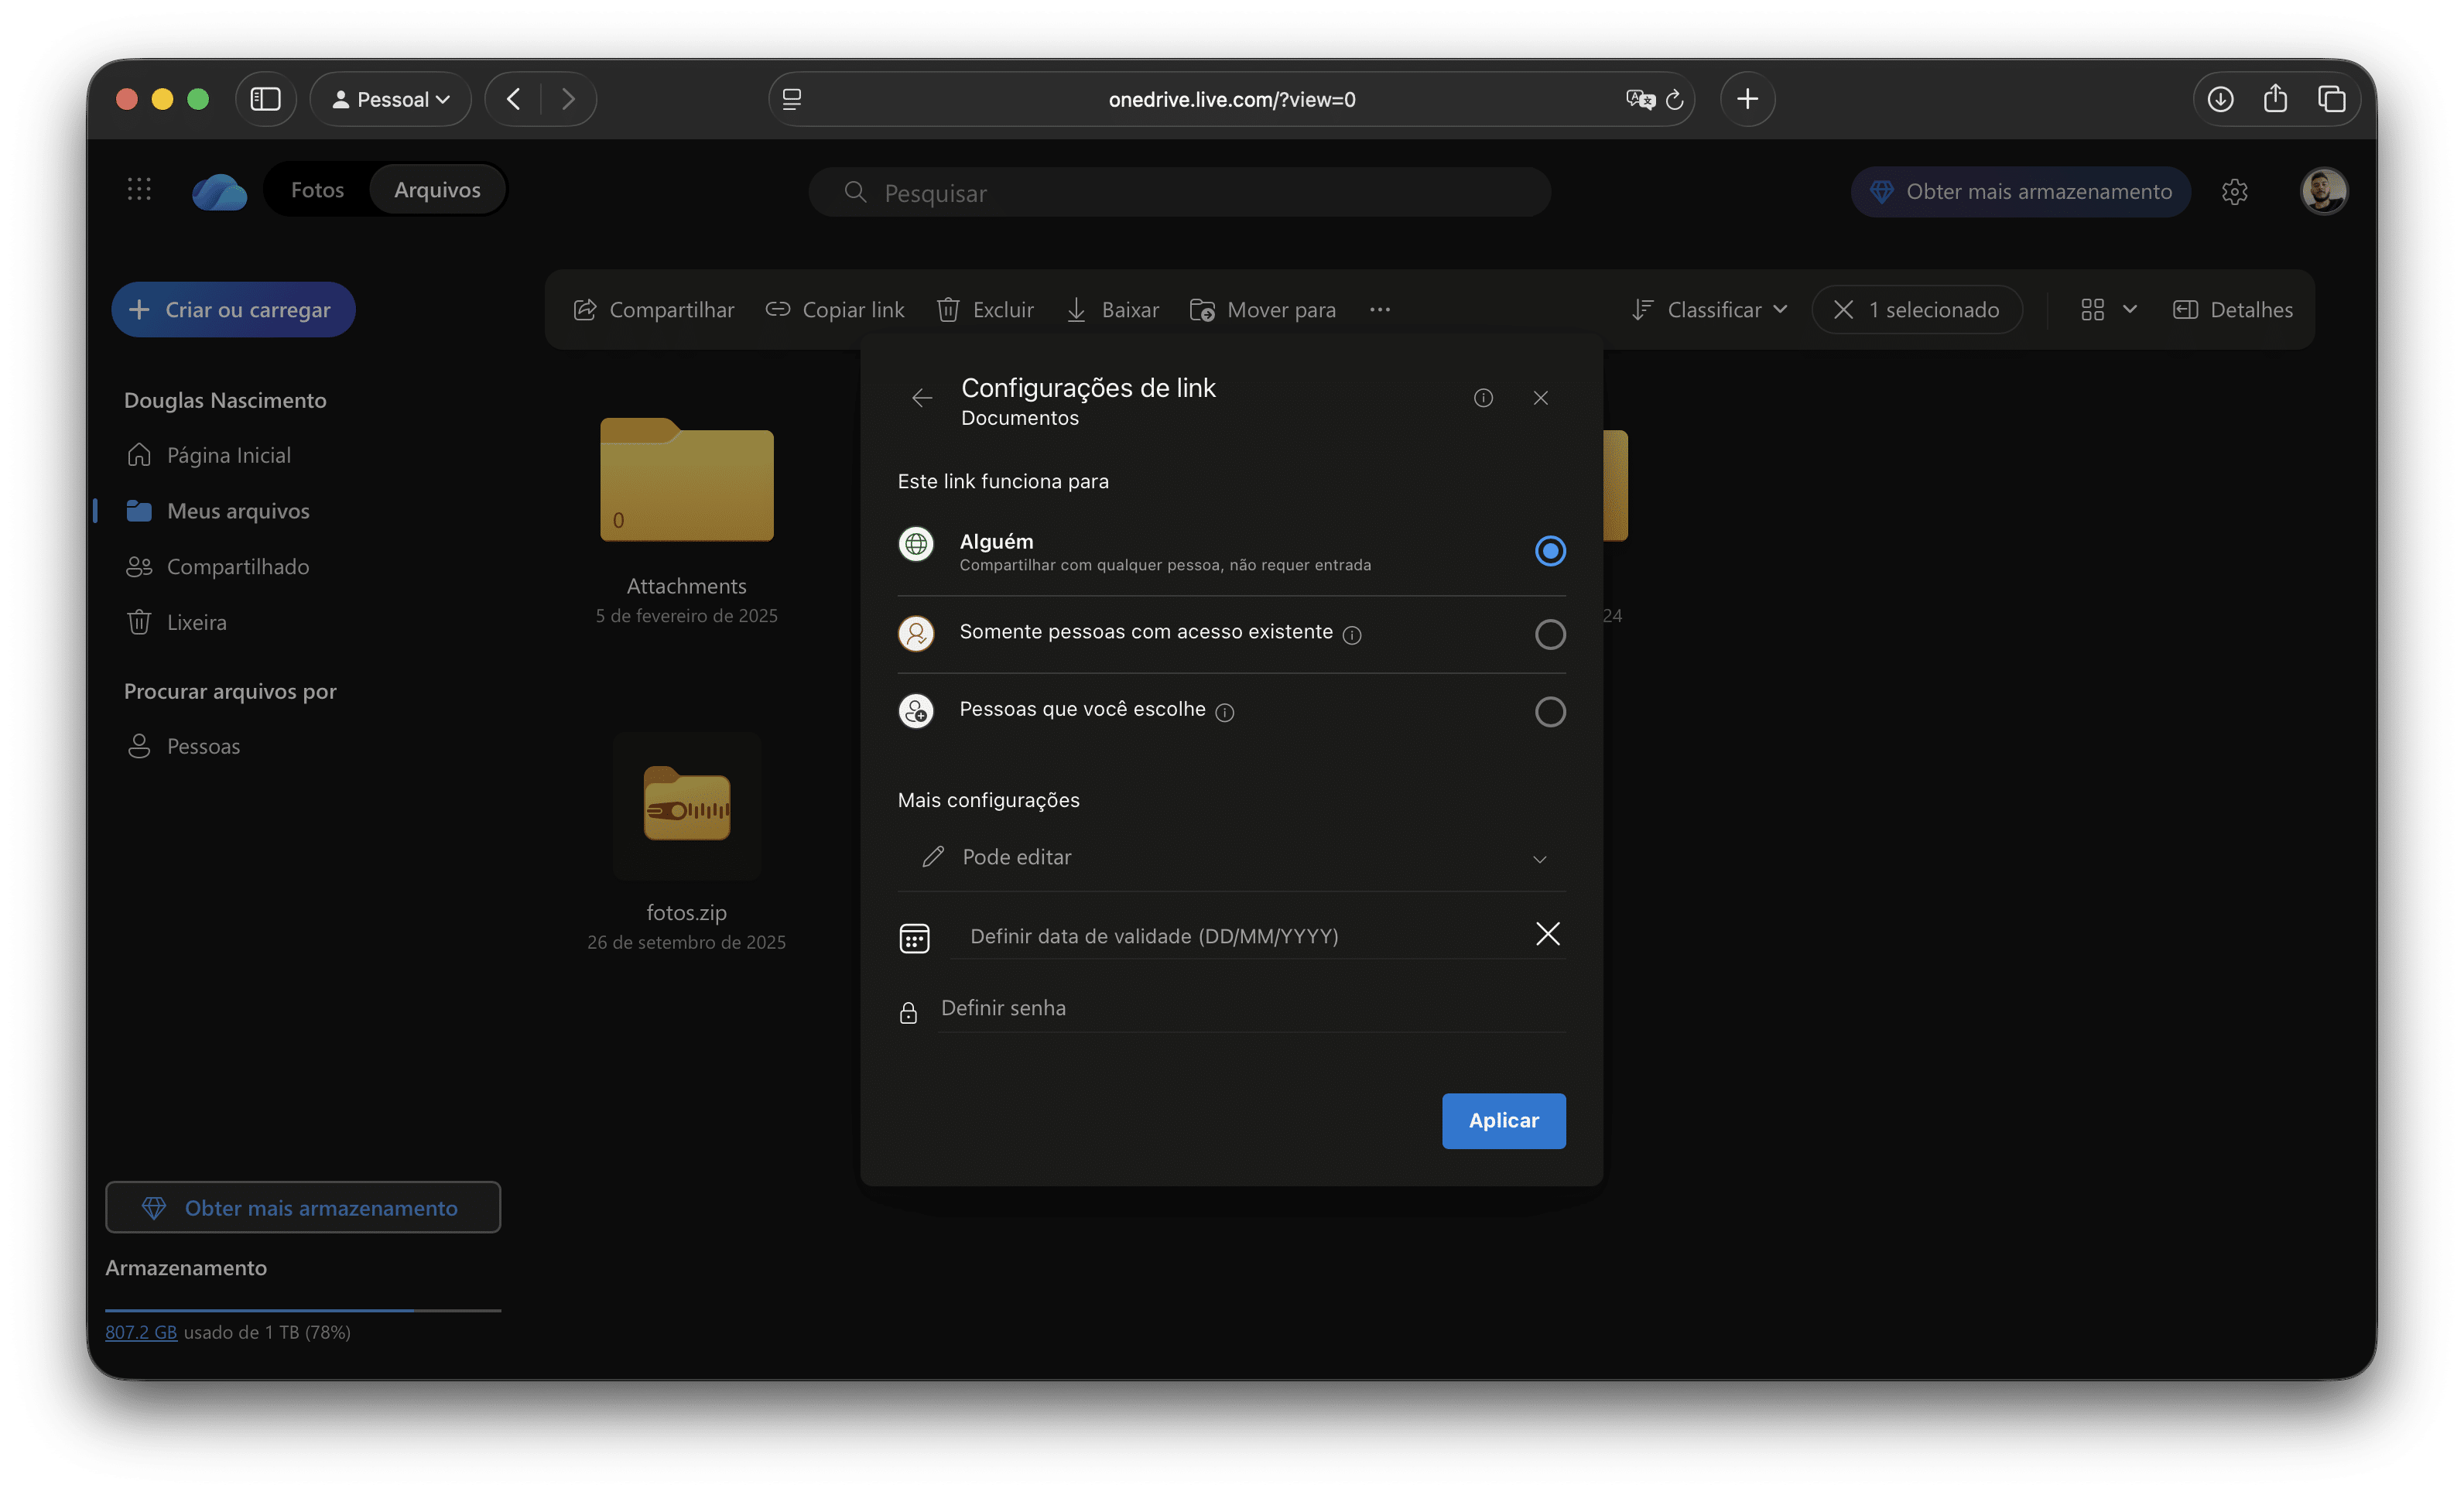Clear the expiration date with the X icon

(x=1547, y=934)
